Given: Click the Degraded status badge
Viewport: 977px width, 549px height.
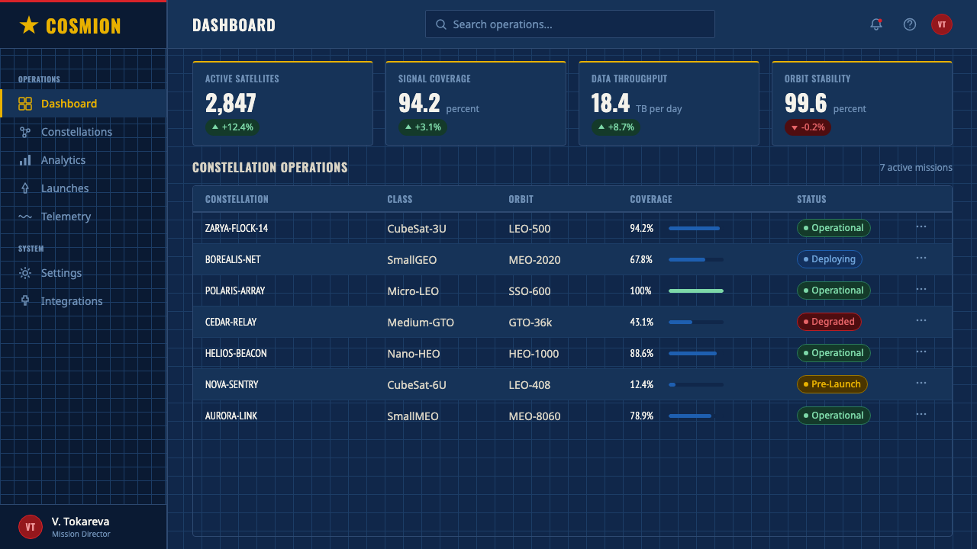Looking at the screenshot, I should 829,322.
